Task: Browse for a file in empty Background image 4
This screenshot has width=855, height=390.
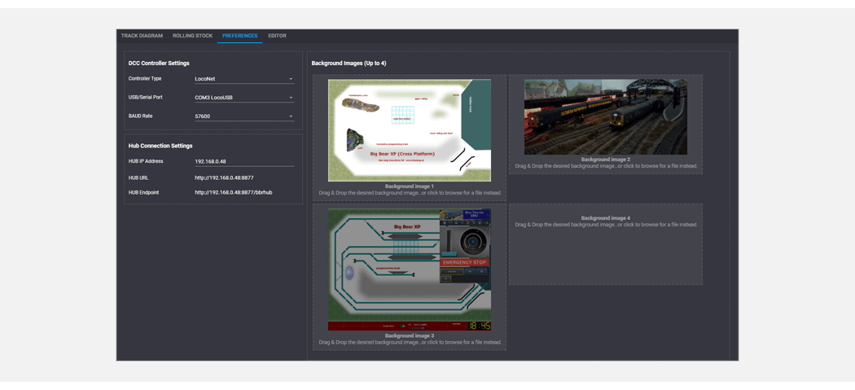Action: click(605, 244)
